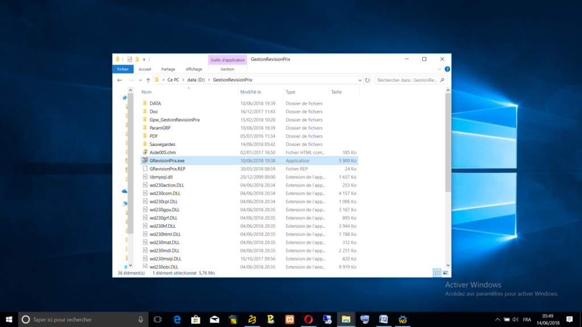
Task: Open the Affichage ribbon tab
Action: point(194,69)
